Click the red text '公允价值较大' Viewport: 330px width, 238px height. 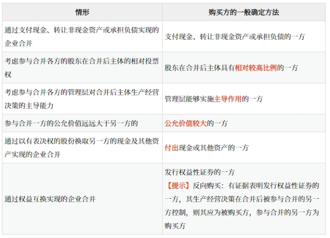pyautogui.click(x=186, y=123)
